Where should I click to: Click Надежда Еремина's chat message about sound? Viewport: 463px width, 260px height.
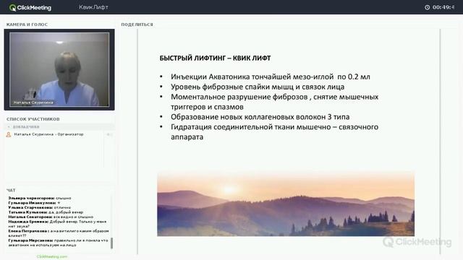[x=57, y=224]
